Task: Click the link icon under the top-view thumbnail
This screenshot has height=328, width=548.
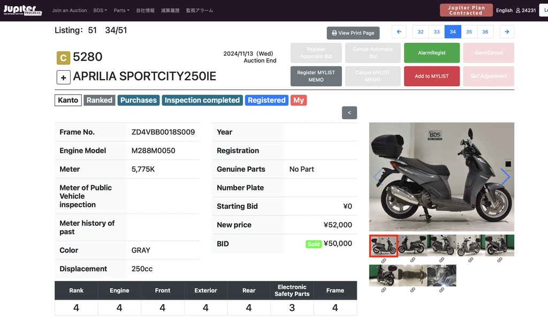Action: pyautogui.click(x=413, y=290)
